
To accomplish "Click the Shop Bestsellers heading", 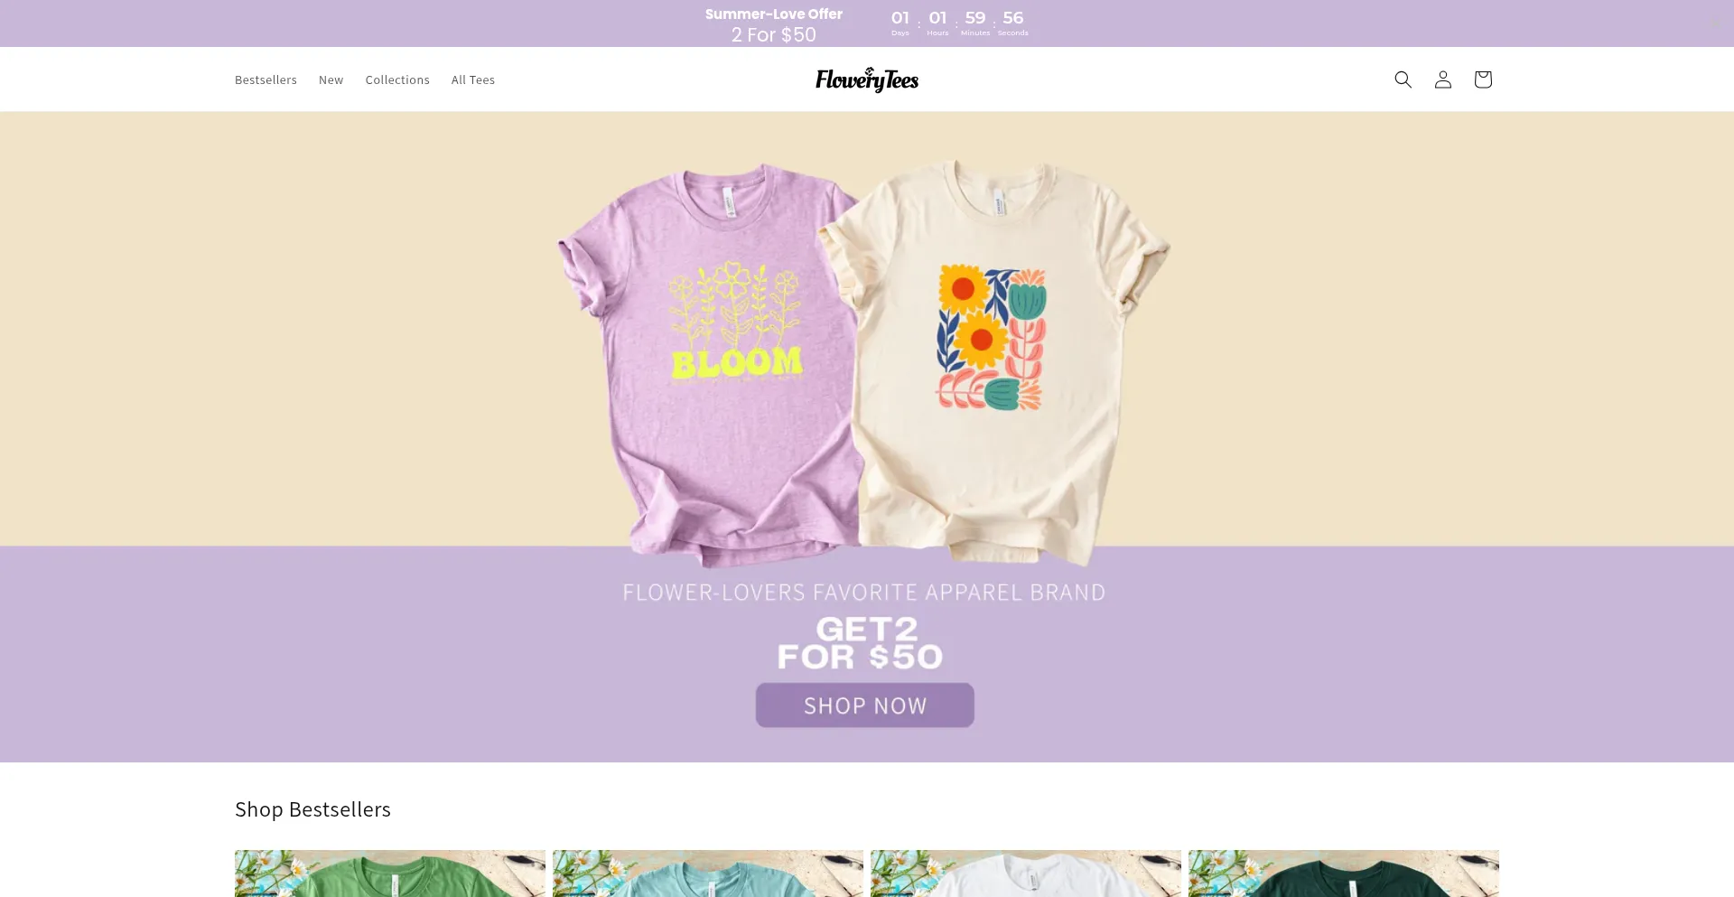I will 312,809.
